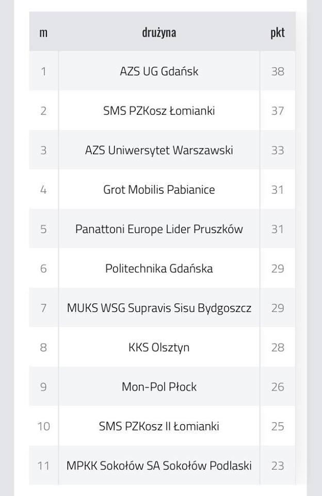The height and width of the screenshot is (496, 322).
Task: Select SMS PZKosz Łomianki in second place
Action: point(159,111)
